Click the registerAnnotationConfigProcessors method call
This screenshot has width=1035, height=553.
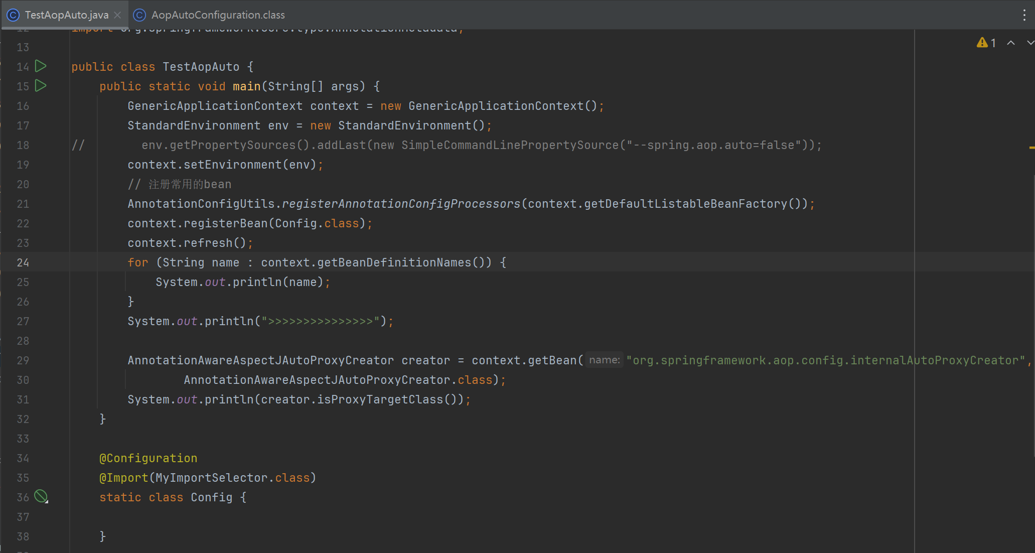tap(401, 204)
